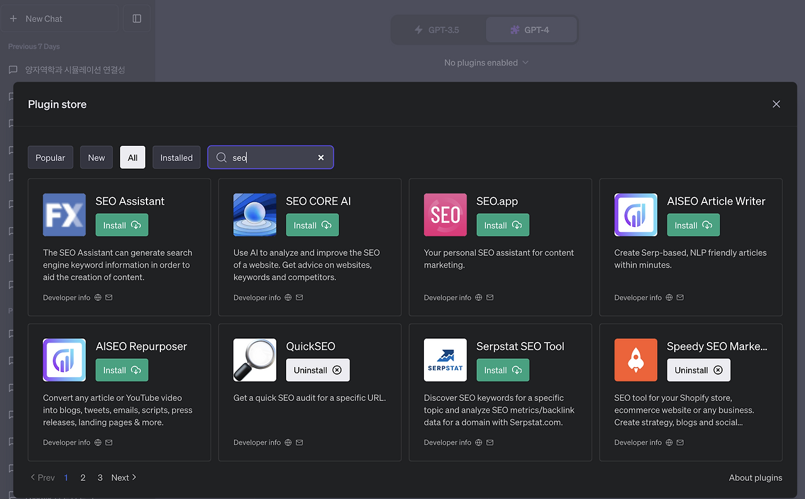Click AISEO Repurposer developer email icon
Viewport: 805px width, 499px height.
tap(109, 442)
